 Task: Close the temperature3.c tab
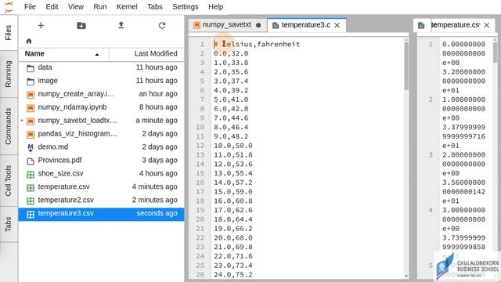337,25
